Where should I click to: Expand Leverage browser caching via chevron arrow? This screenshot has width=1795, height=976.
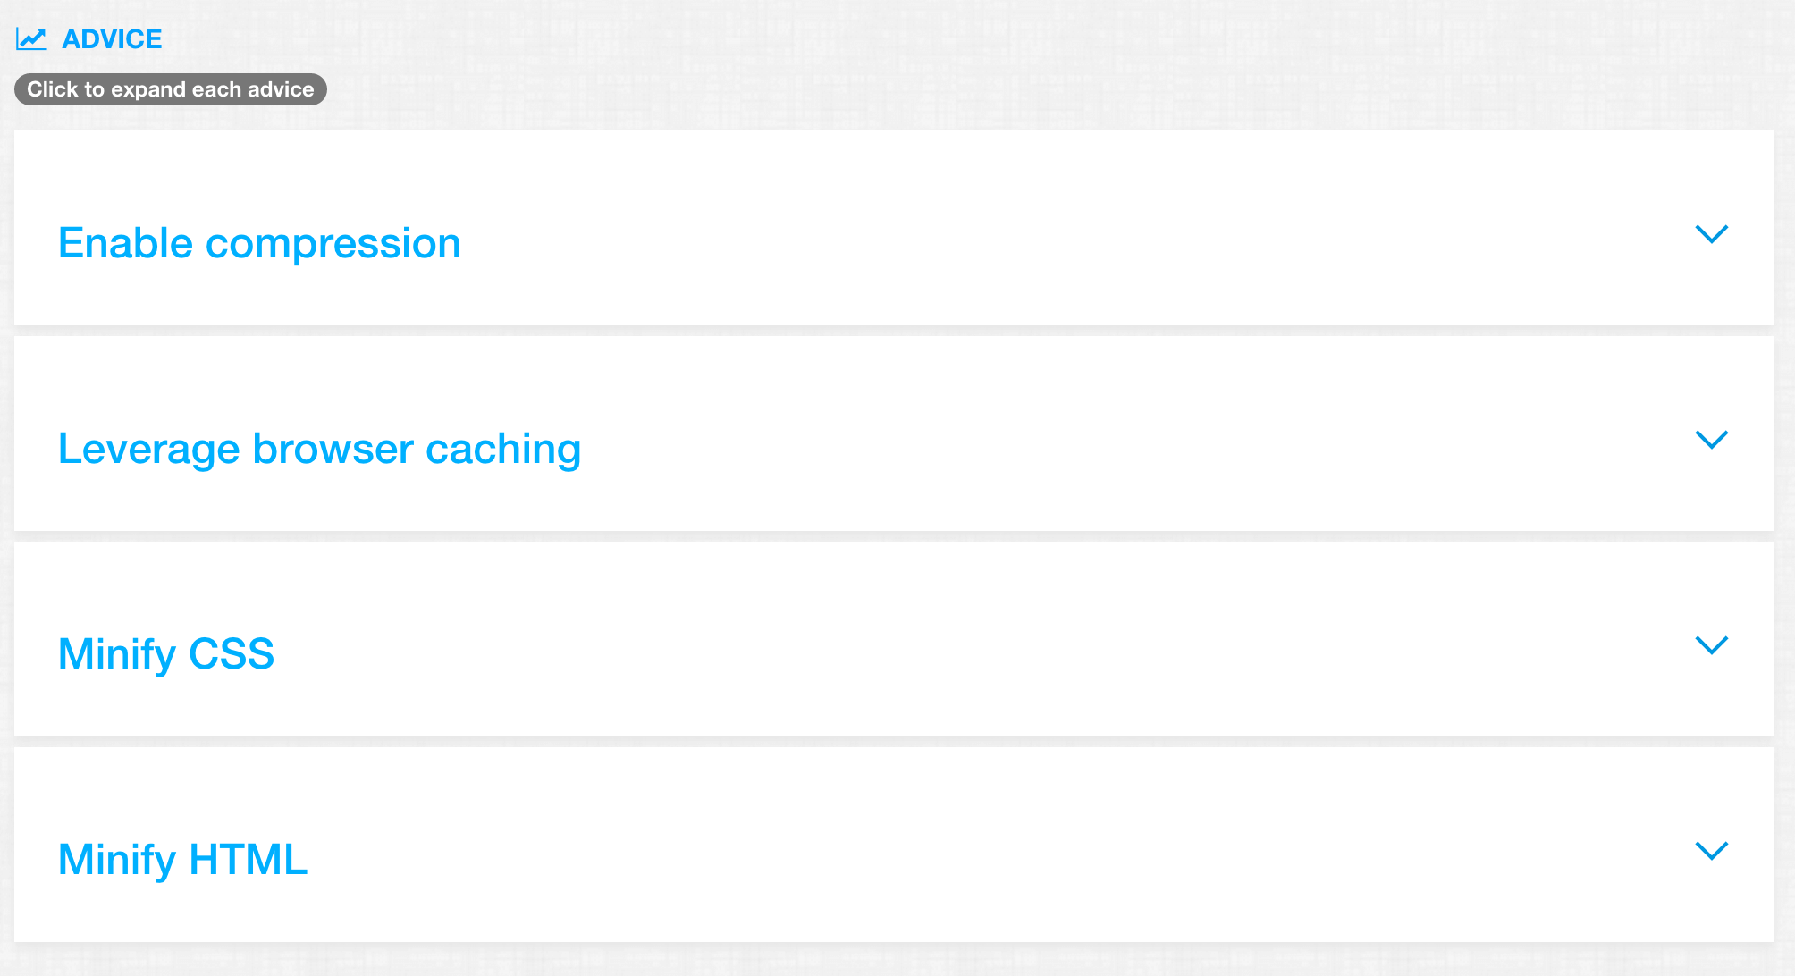(1712, 440)
